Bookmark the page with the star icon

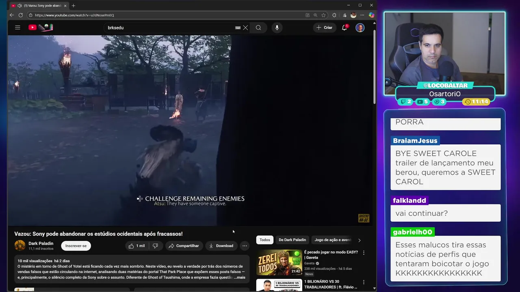(323, 15)
